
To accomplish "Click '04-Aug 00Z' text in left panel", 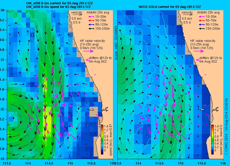I will tap(98, 62).
